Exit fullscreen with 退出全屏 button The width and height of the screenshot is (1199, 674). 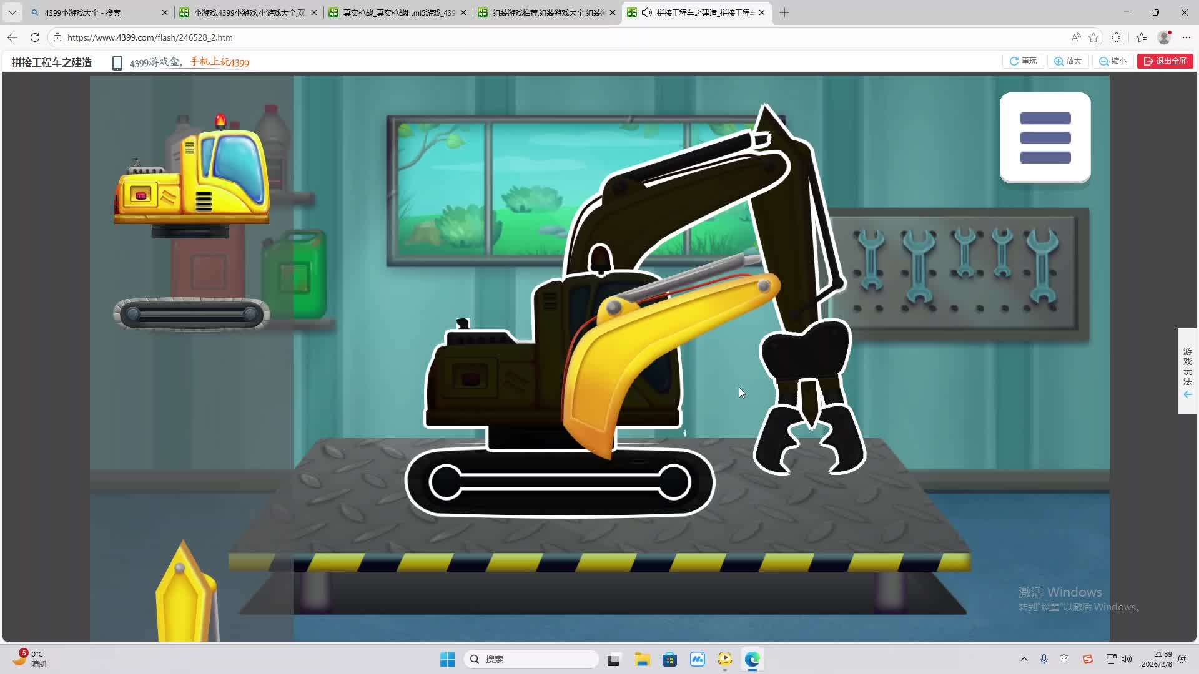[x=1165, y=61]
